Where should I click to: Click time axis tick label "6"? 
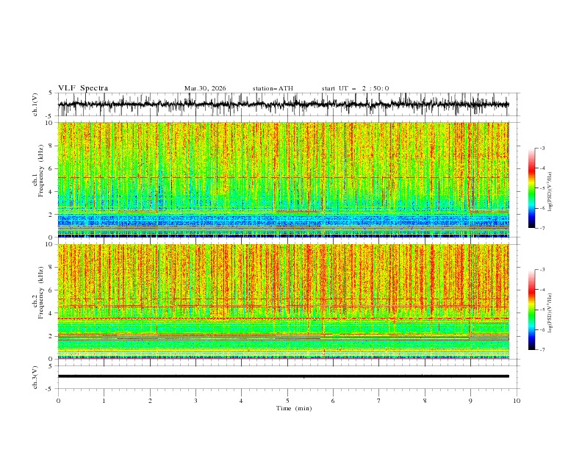(x=333, y=401)
